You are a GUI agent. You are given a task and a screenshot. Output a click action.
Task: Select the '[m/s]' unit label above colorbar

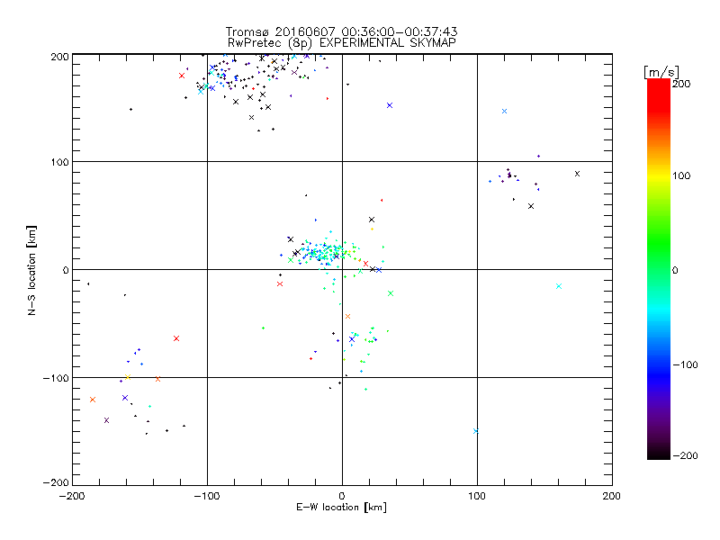(x=661, y=72)
